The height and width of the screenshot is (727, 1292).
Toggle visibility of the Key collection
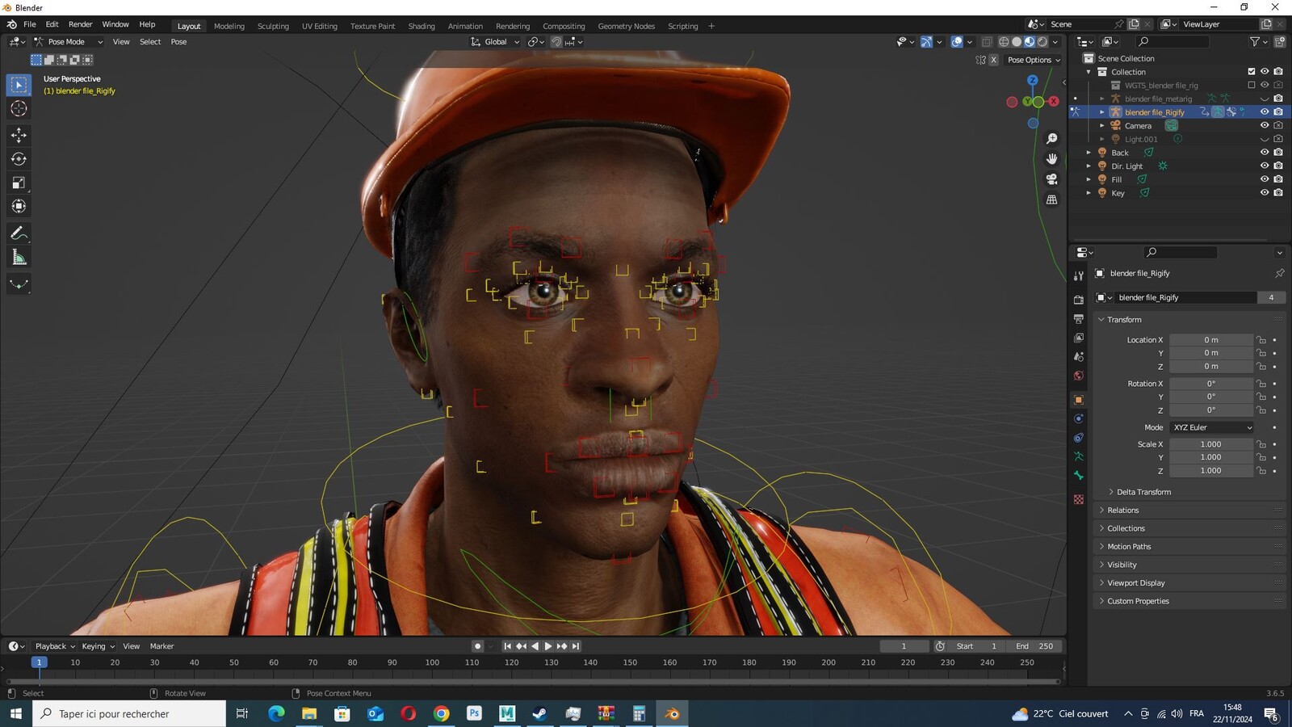pos(1265,193)
